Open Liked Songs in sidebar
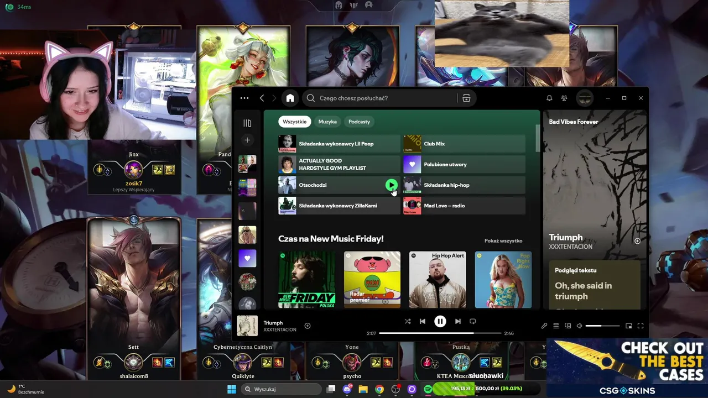Image resolution: width=708 pixels, height=398 pixels. [x=247, y=258]
